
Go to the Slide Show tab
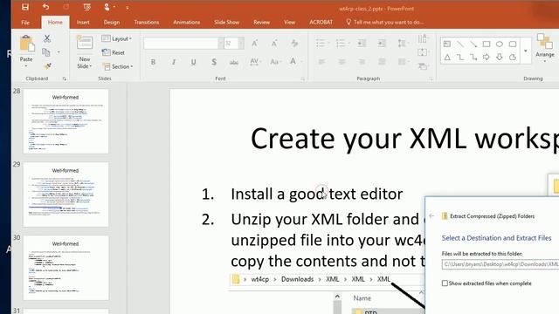[227, 23]
